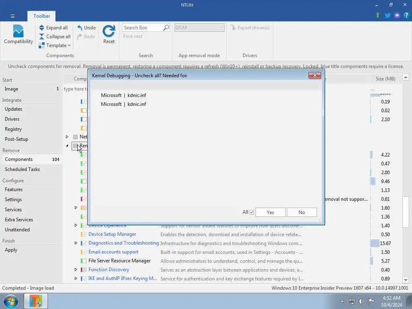Image resolution: width=412 pixels, height=309 pixels.
Task: Click the search magnifier icon
Action: 166,28
